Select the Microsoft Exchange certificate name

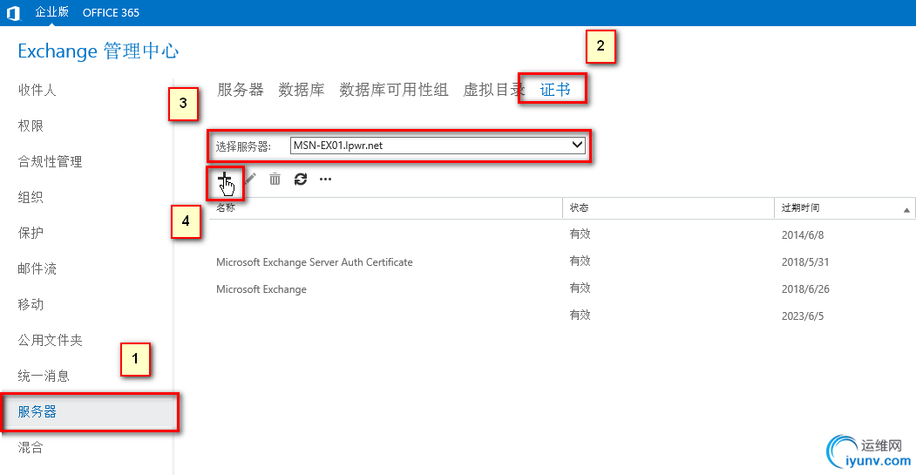coord(261,289)
